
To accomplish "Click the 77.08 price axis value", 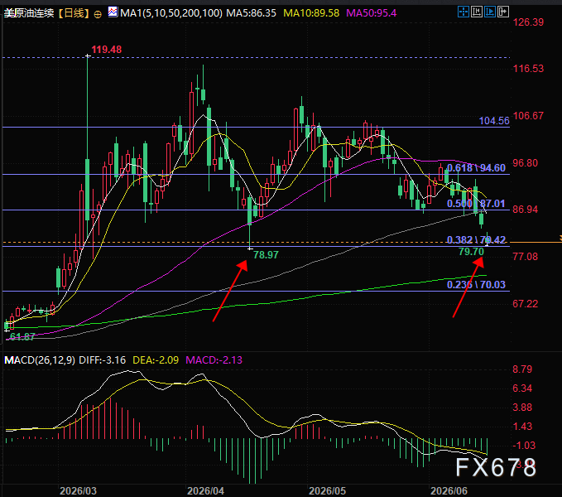I will 525,257.
